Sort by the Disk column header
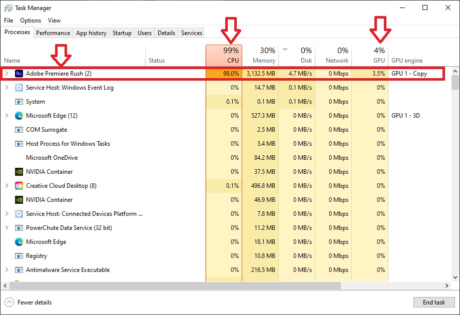460x315 pixels. (297, 56)
